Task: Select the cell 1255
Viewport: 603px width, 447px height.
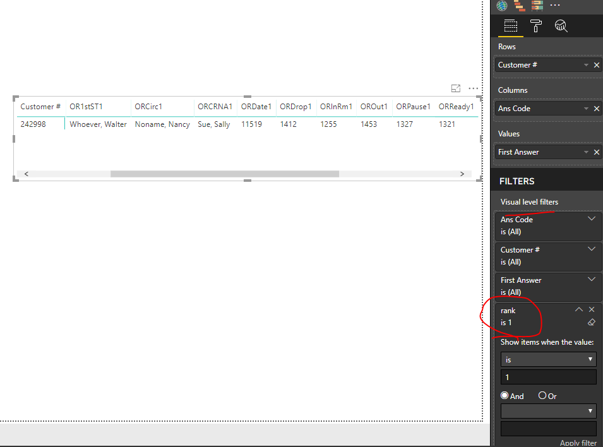Action: (328, 124)
